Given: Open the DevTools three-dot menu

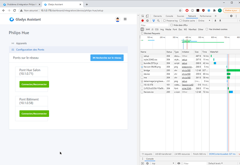Looking at the screenshot, I should (236, 16).
